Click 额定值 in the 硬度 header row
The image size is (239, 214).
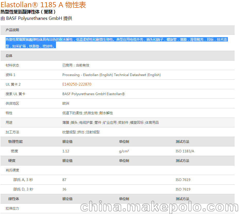67,161
